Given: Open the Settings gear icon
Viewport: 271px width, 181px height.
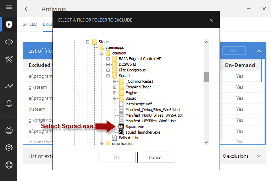Looking at the screenshot, I should coord(9,147).
